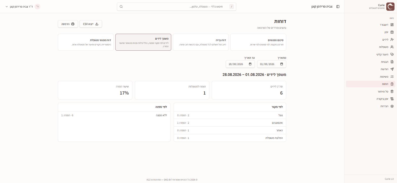Focus the global search field
Image resolution: width=397 pixels, height=183 pixels.
point(176,7)
